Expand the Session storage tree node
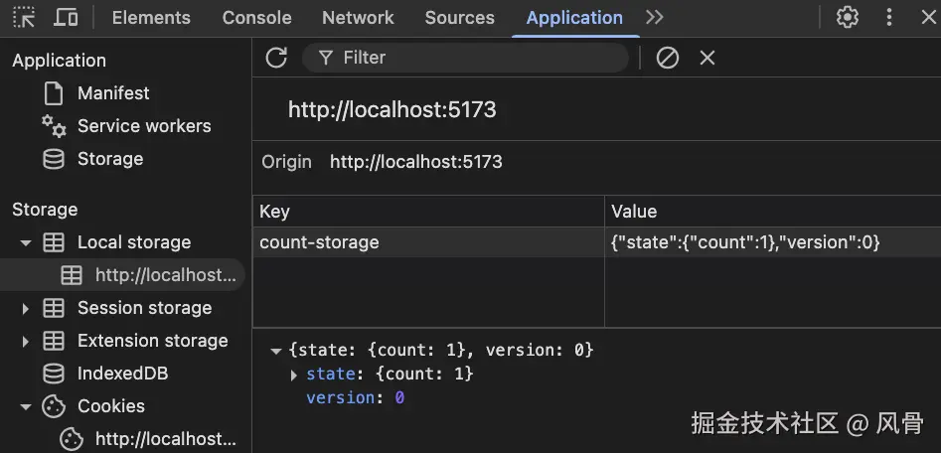This screenshot has width=941, height=453. (26, 308)
